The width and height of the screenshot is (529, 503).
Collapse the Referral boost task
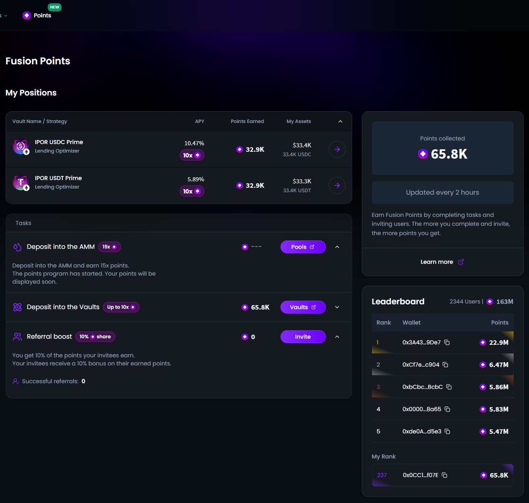337,337
